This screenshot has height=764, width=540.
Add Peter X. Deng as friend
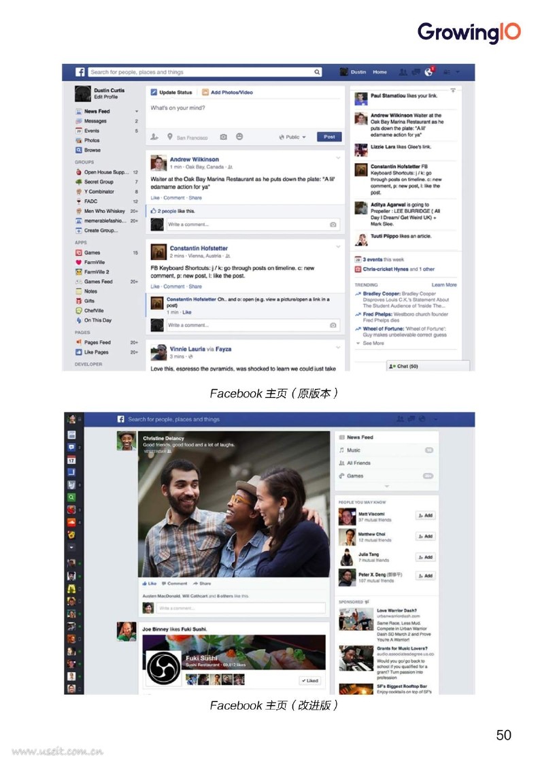coord(425,576)
